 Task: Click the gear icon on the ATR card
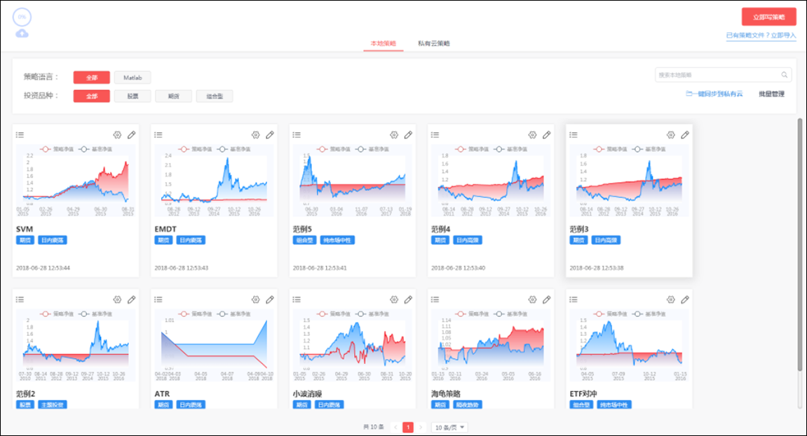tap(255, 300)
